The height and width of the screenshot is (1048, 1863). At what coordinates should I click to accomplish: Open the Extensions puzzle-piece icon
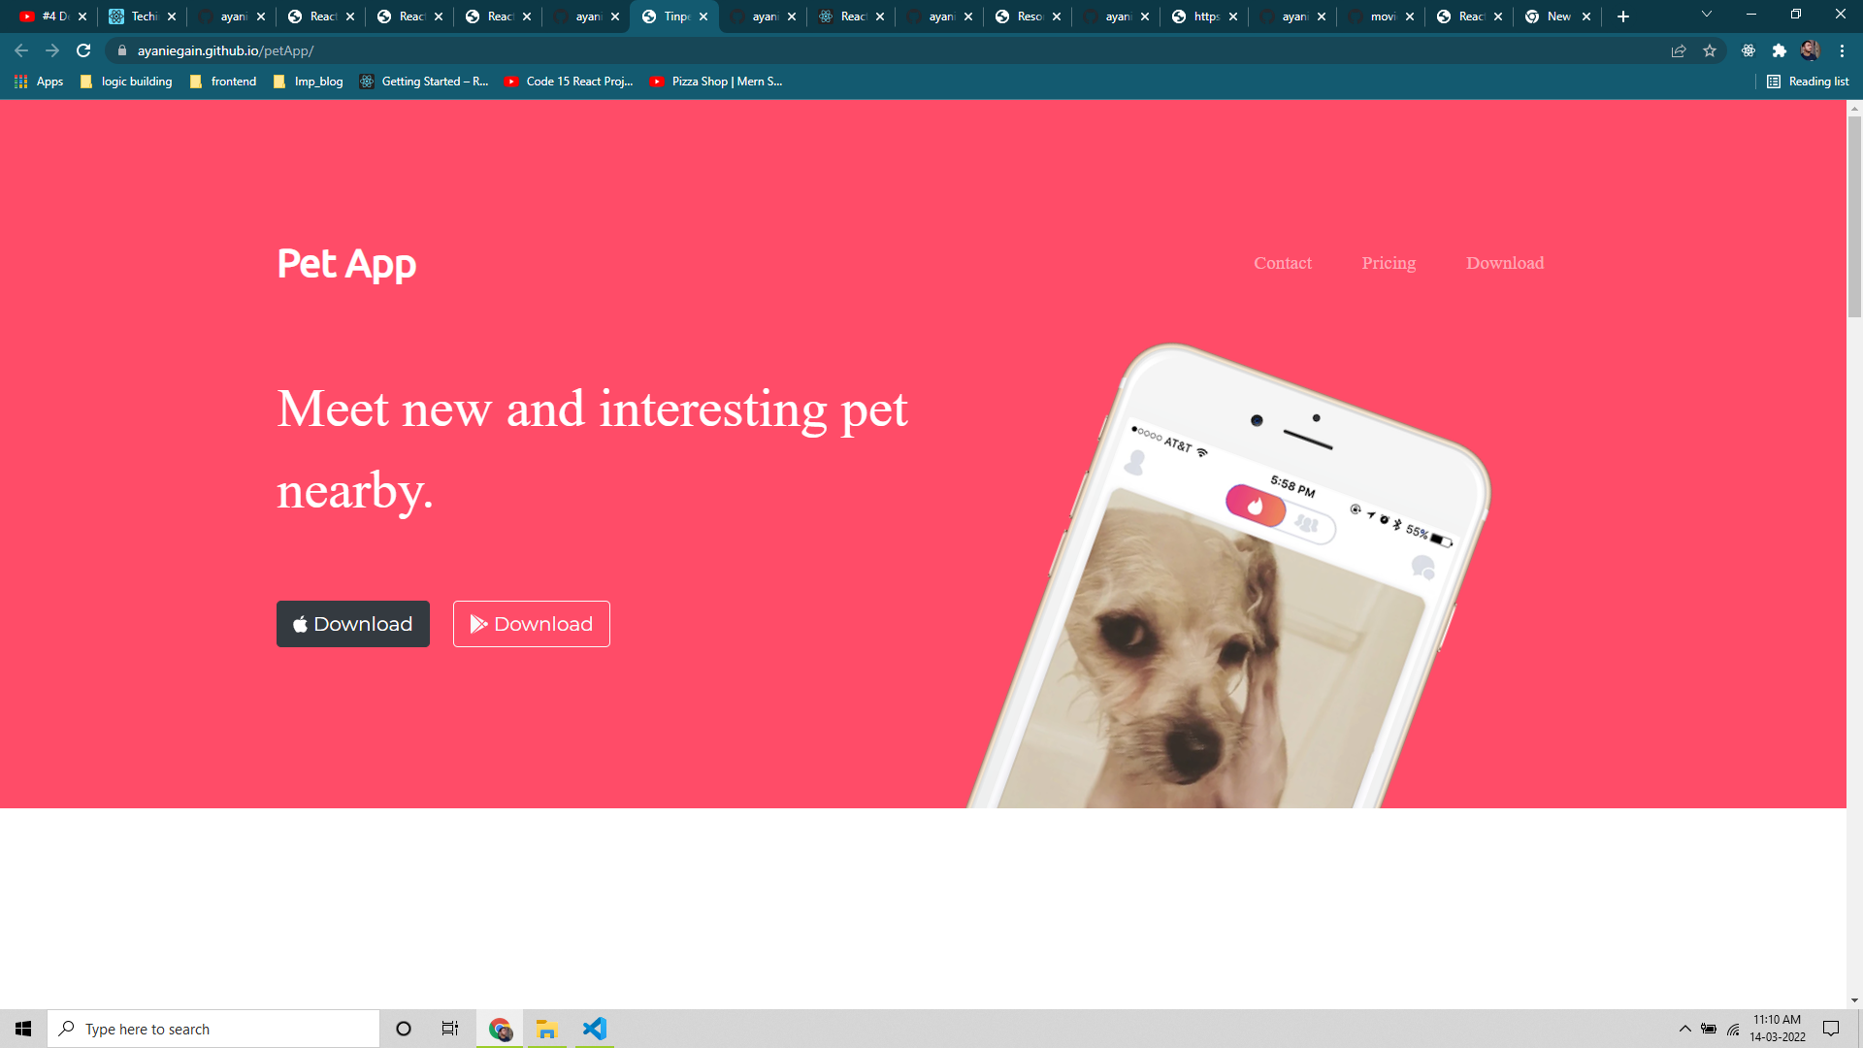[x=1781, y=50]
